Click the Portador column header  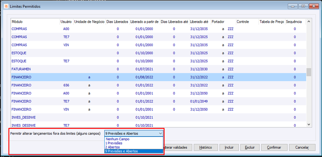[x=223, y=22]
